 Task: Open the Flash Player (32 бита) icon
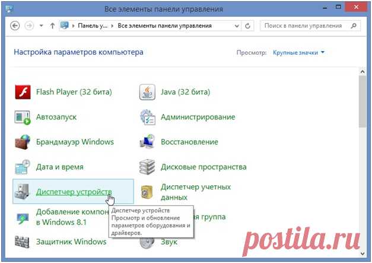click(23, 92)
